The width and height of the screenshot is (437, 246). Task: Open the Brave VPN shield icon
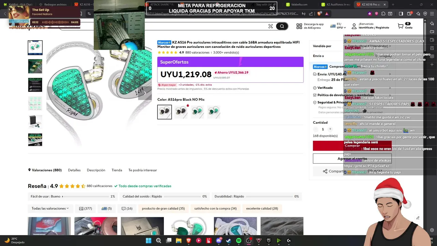[425, 14]
